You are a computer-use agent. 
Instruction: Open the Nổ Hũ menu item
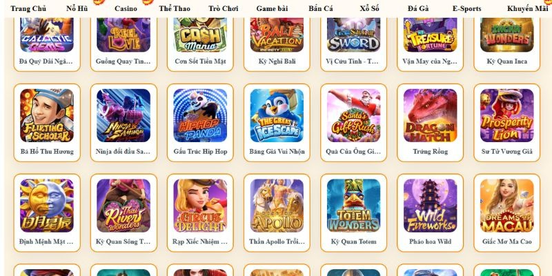click(77, 9)
